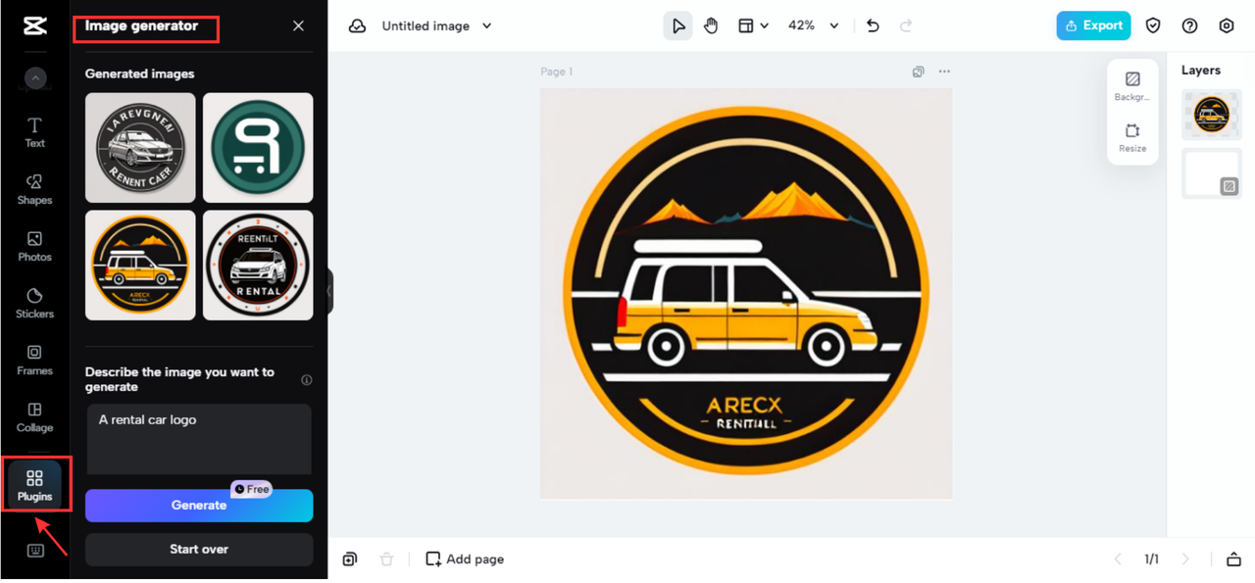This screenshot has width=1255, height=583.
Task: Open the 42% zoom dropdown
Action: (814, 26)
